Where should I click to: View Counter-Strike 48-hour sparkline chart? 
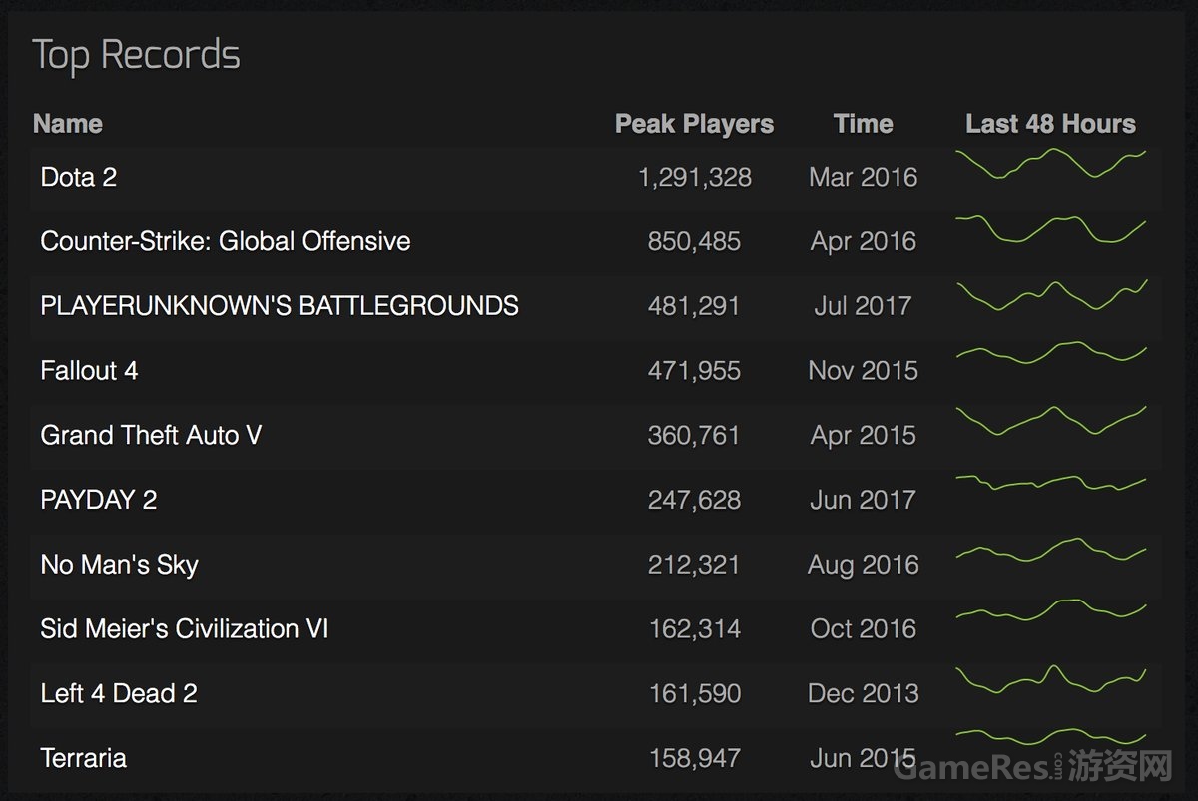[1050, 229]
